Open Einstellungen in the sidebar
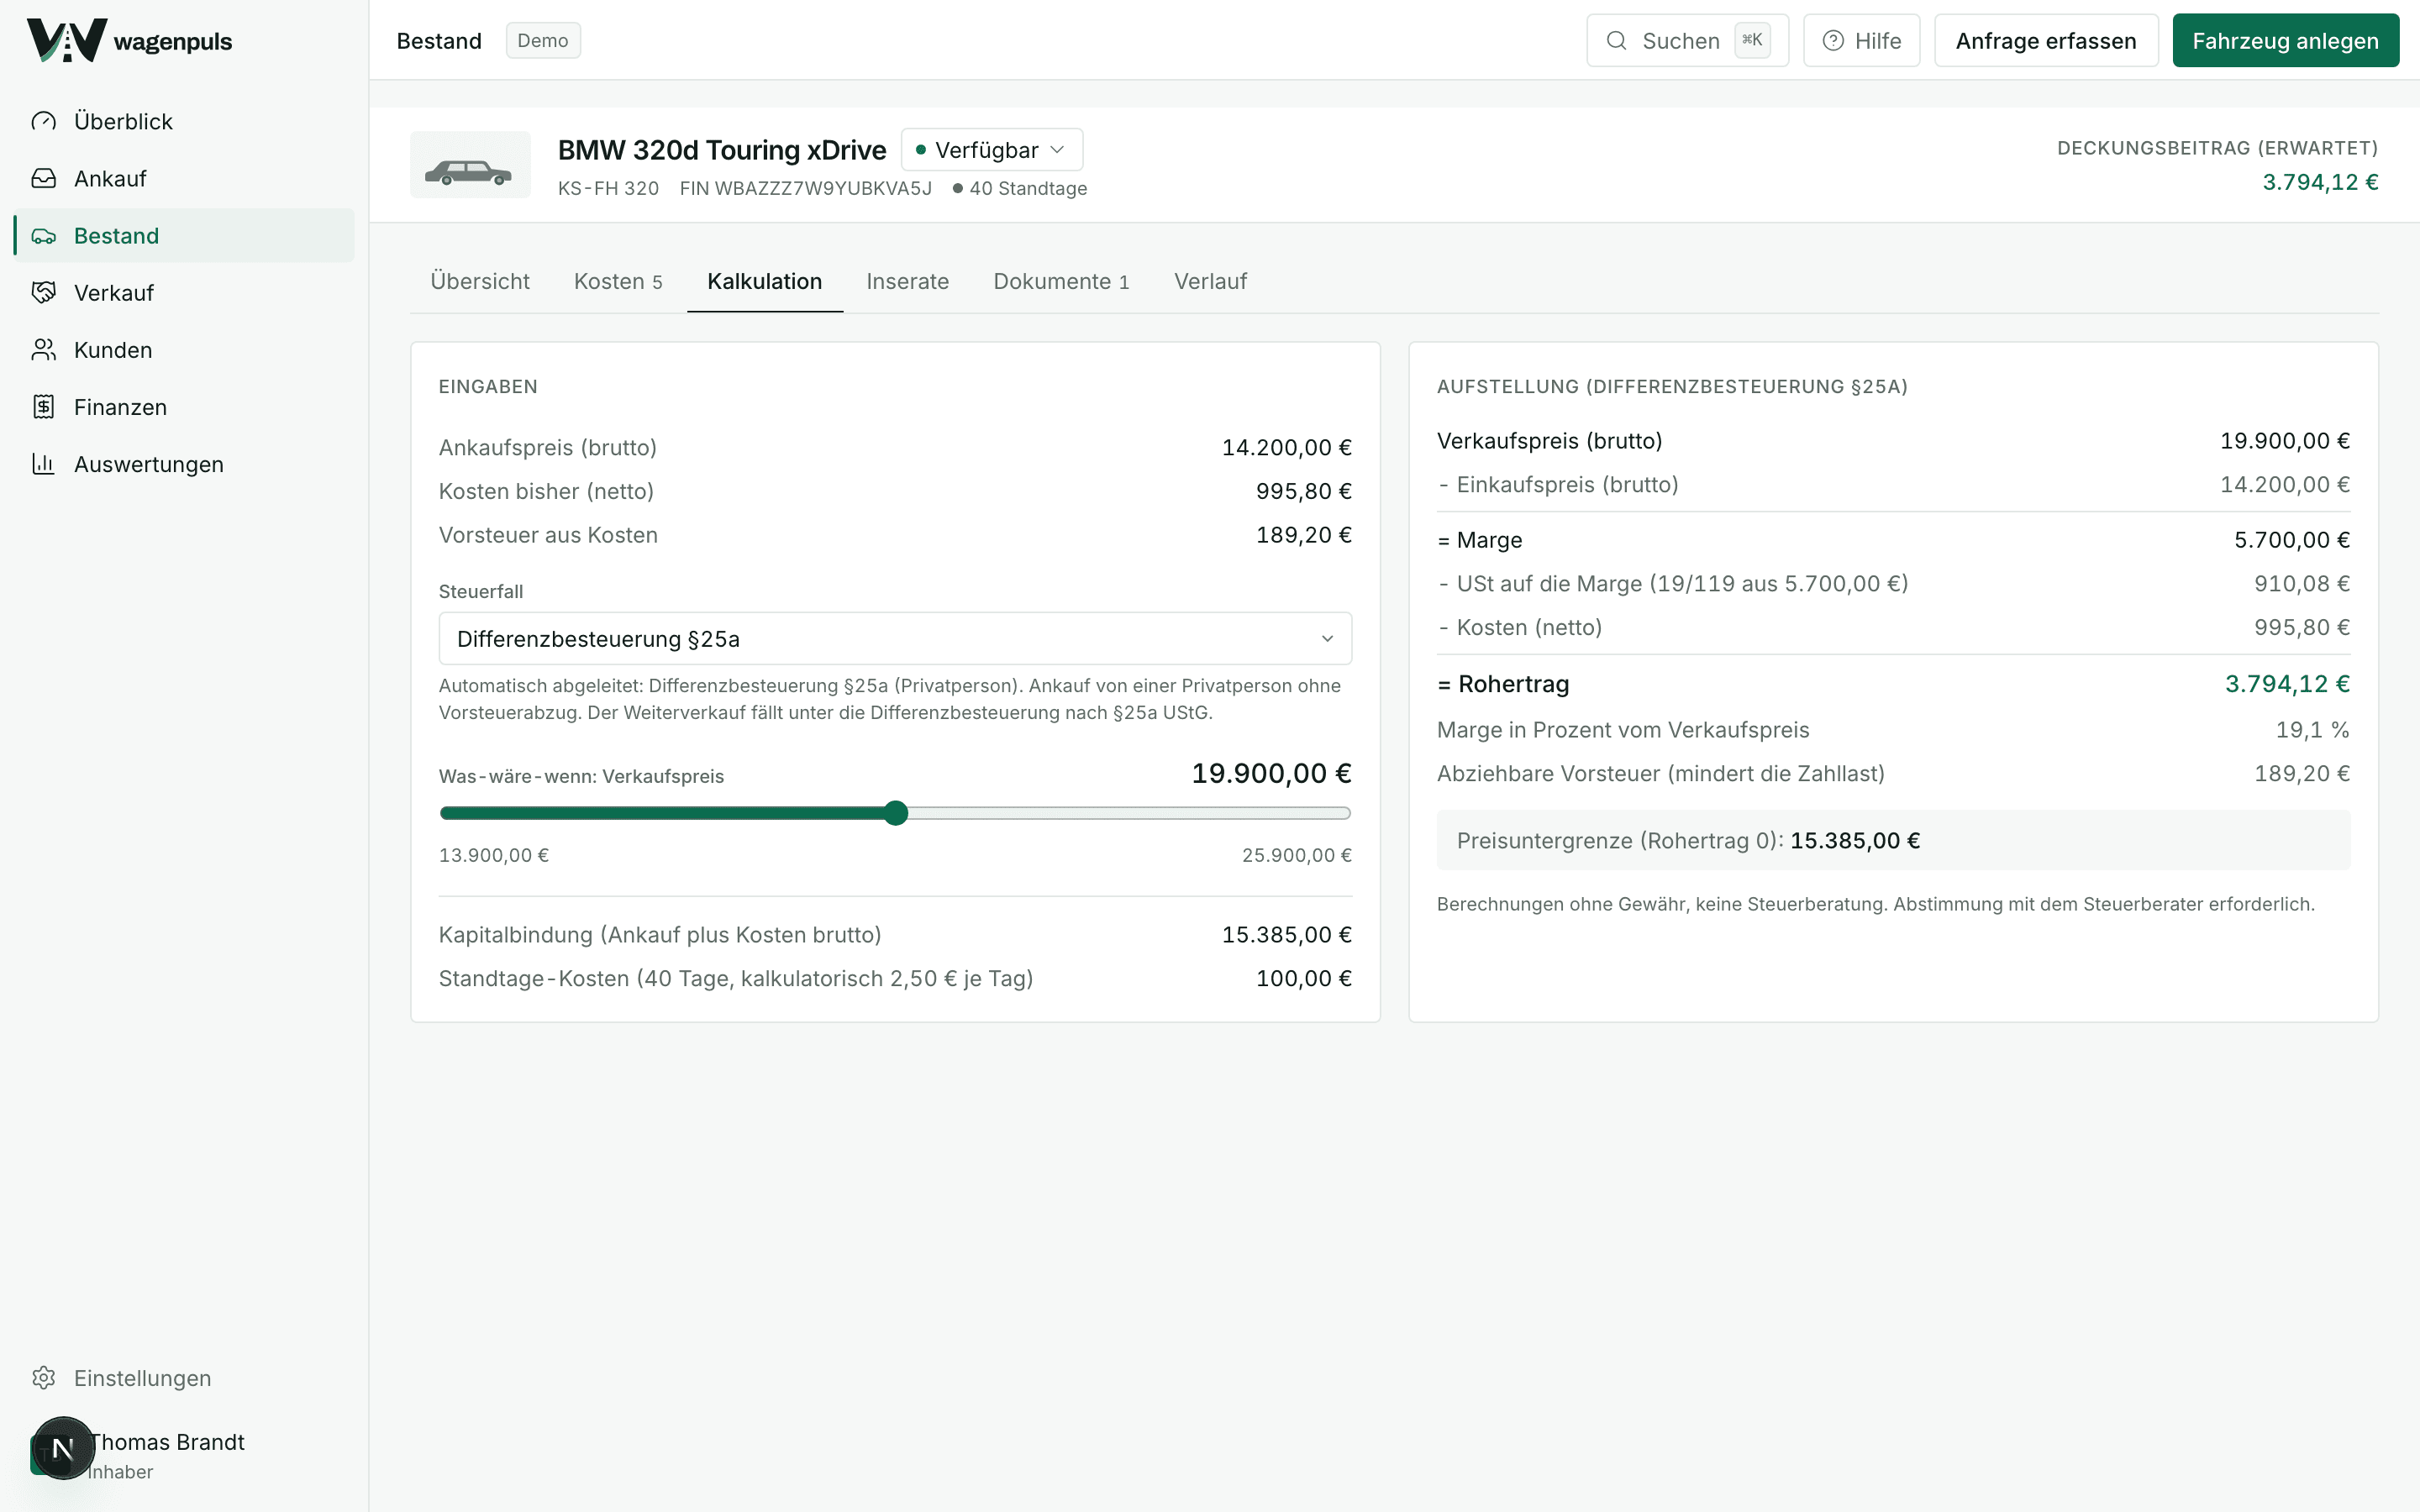 coord(184,1378)
